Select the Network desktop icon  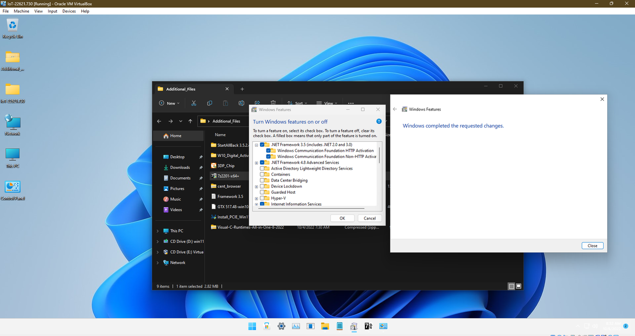click(12, 125)
